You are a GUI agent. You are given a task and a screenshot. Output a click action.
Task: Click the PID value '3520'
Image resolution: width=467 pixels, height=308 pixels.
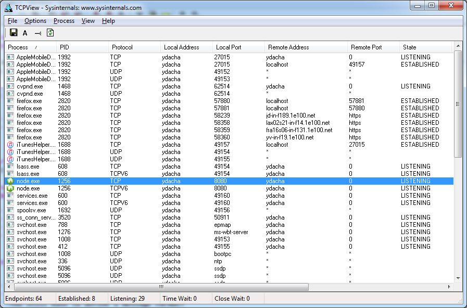65,217
